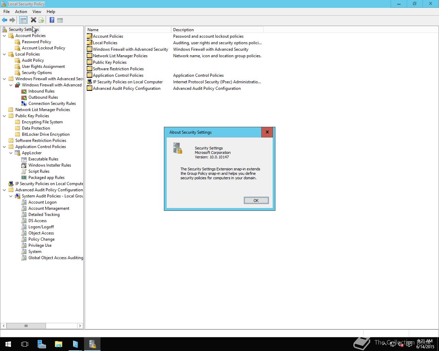Click the Export List toolbar icon

41,20
